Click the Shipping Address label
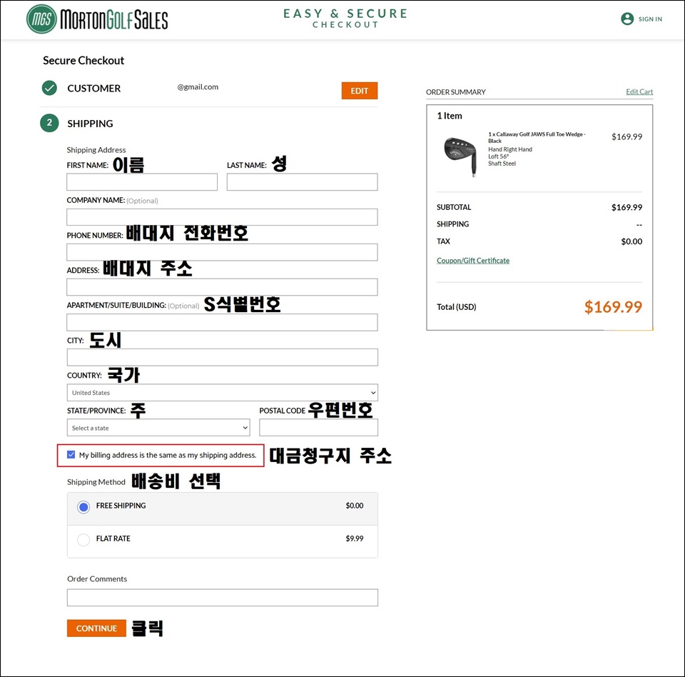 [x=96, y=149]
